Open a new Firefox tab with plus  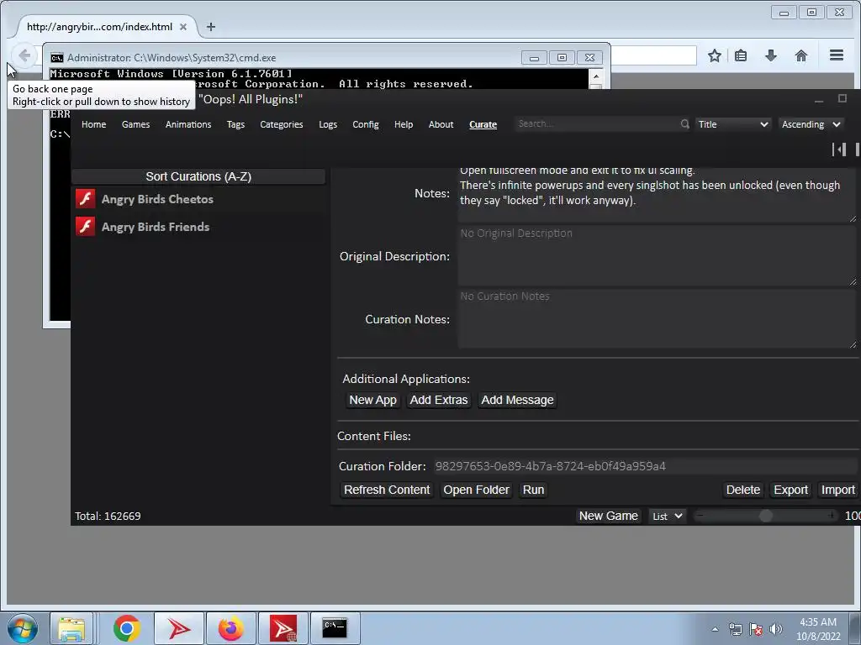pos(211,26)
